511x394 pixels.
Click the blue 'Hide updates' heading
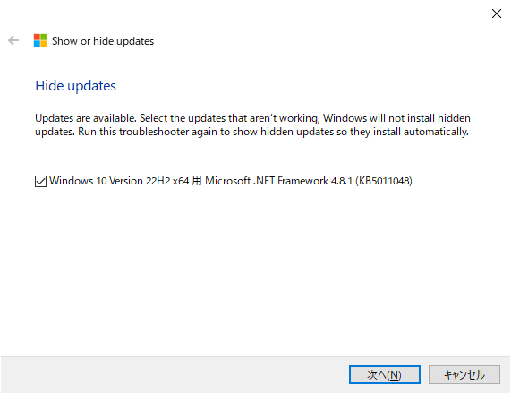75,86
